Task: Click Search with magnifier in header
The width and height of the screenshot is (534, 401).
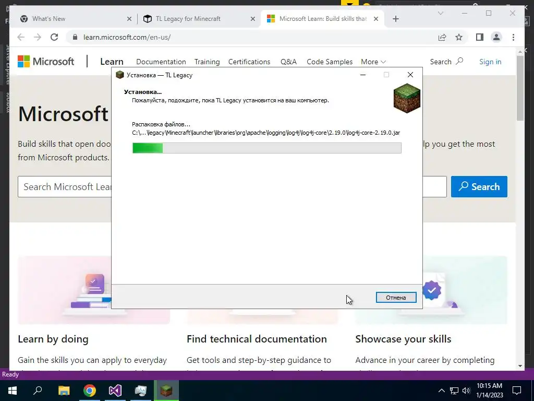Action: [x=446, y=62]
